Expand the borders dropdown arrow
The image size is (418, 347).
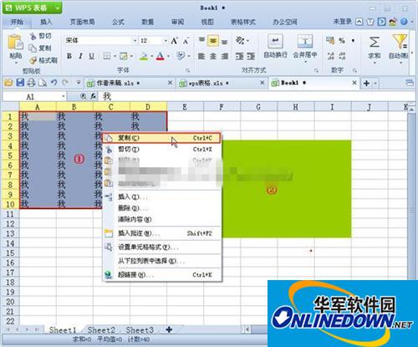115,57
